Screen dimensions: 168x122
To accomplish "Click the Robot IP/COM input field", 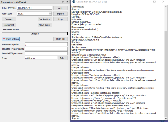I will (x=35, y=8).
